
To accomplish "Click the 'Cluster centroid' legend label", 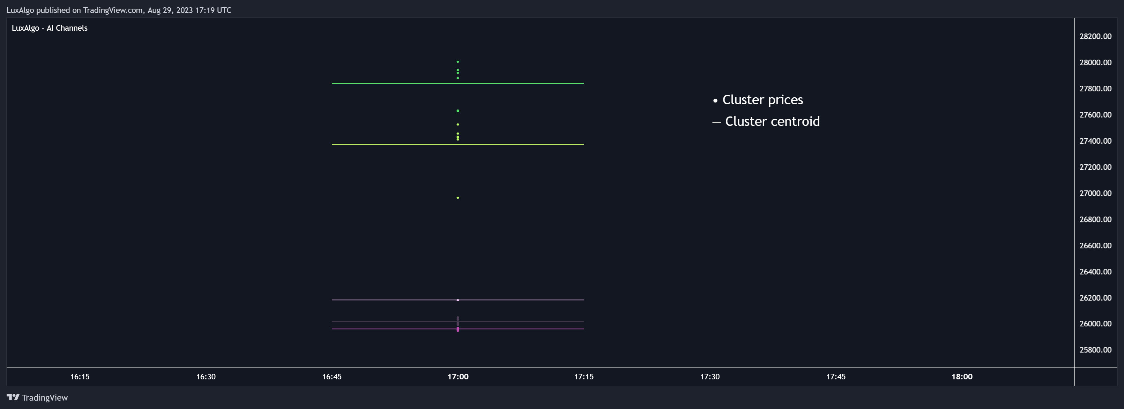I will pyautogui.click(x=772, y=121).
